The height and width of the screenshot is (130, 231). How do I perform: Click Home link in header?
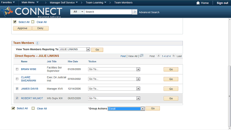tap(205, 3)
